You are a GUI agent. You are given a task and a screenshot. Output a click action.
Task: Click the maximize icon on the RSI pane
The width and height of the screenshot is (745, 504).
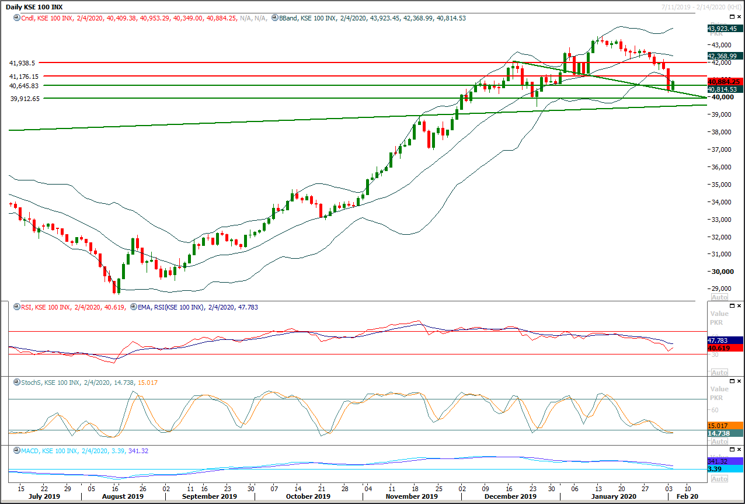point(732,304)
